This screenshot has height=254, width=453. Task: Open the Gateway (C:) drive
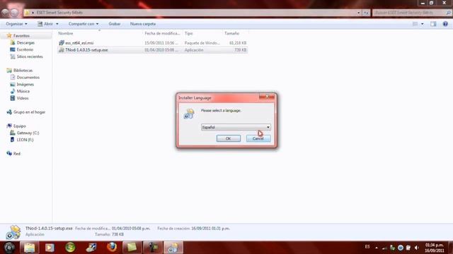[x=28, y=133]
